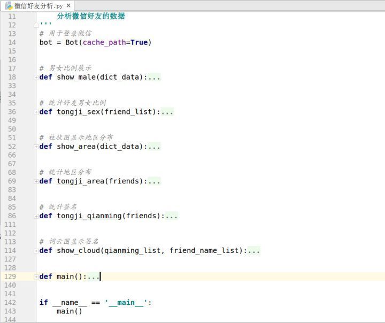The image size is (385, 323).
Task: Click the comment # 统计地区分布
Action: click(65, 172)
